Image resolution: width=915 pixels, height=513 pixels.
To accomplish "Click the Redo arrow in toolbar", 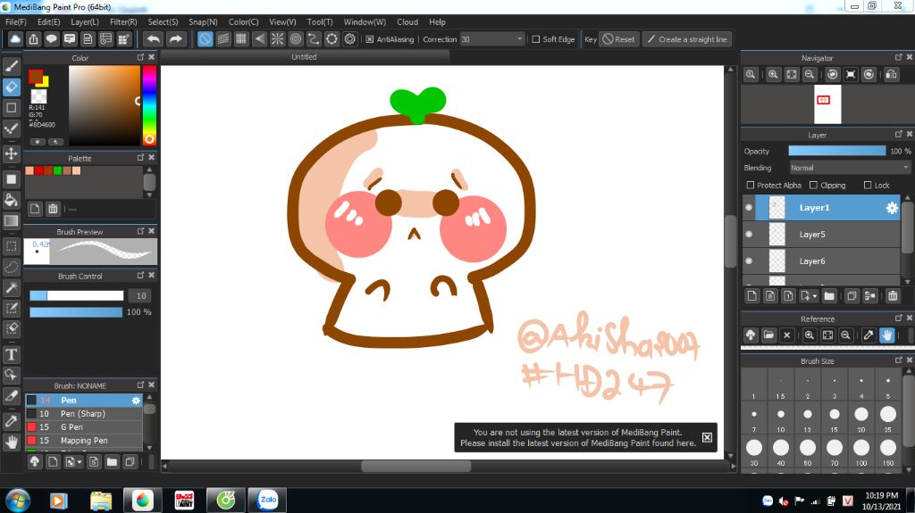I will pos(175,39).
